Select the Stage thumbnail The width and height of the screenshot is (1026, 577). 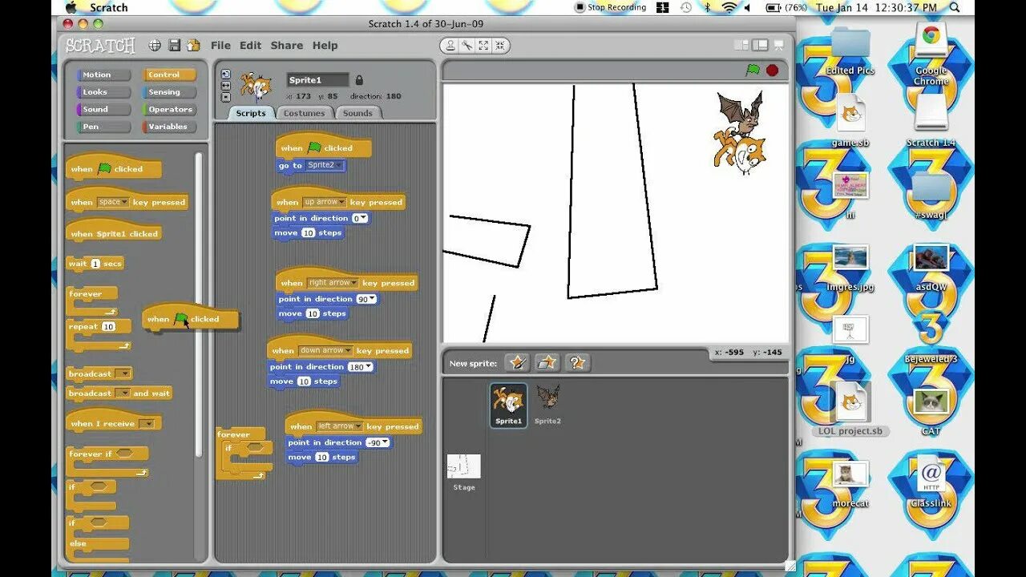[x=464, y=473]
